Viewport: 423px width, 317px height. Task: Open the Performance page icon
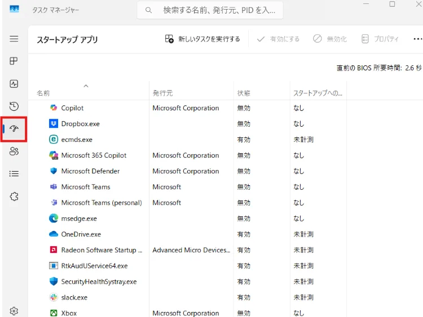pos(14,84)
